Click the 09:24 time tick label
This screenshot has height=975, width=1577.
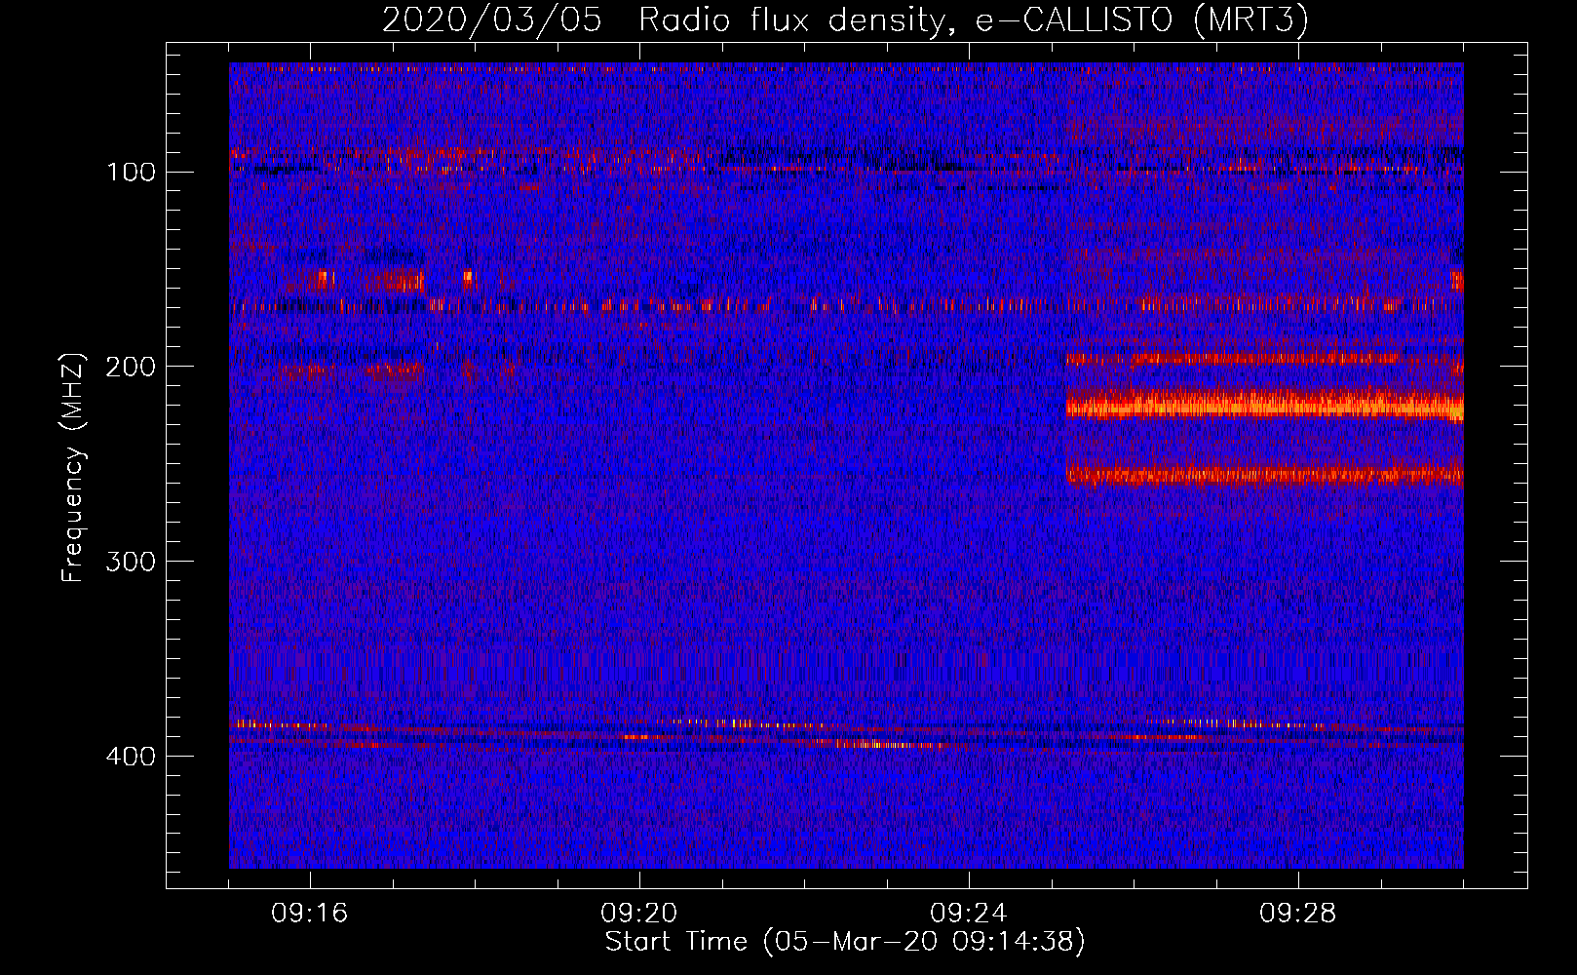pos(969,914)
